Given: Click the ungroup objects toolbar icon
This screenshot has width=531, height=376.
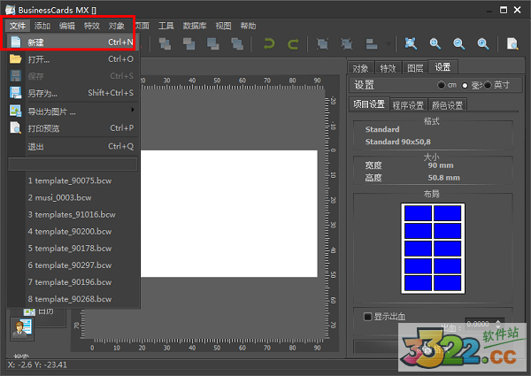Looking at the screenshot, I should (x=346, y=44).
